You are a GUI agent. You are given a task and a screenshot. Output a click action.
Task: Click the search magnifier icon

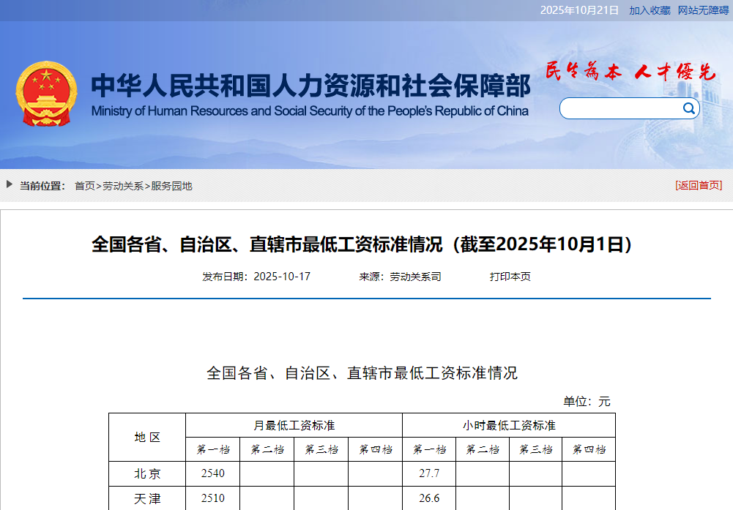point(688,108)
